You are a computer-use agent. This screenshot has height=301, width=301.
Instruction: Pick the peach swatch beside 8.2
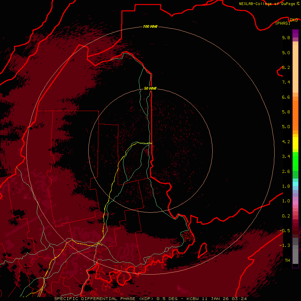click(295, 69)
